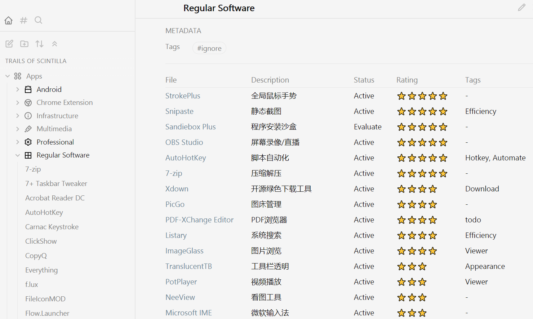Open the Everything note in sidebar
This screenshot has height=319, width=533.
click(x=41, y=270)
